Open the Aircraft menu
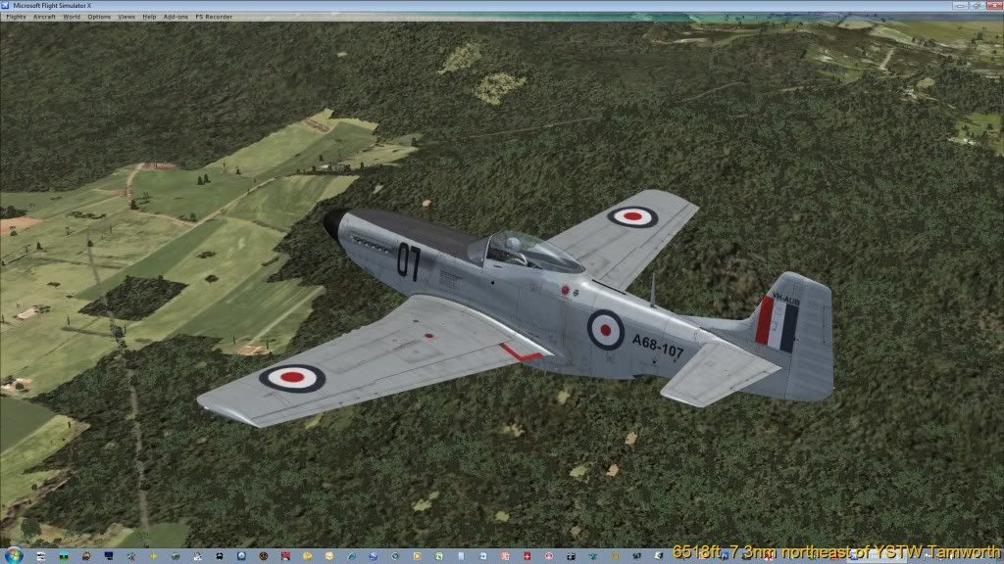Screen dimensions: 1004x564 coord(44,17)
